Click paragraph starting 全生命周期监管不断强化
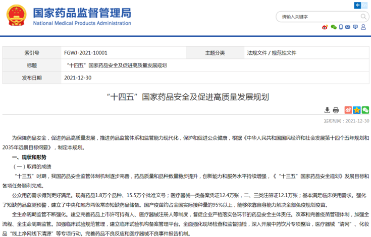The height and width of the screenshot is (237, 371). point(186,224)
